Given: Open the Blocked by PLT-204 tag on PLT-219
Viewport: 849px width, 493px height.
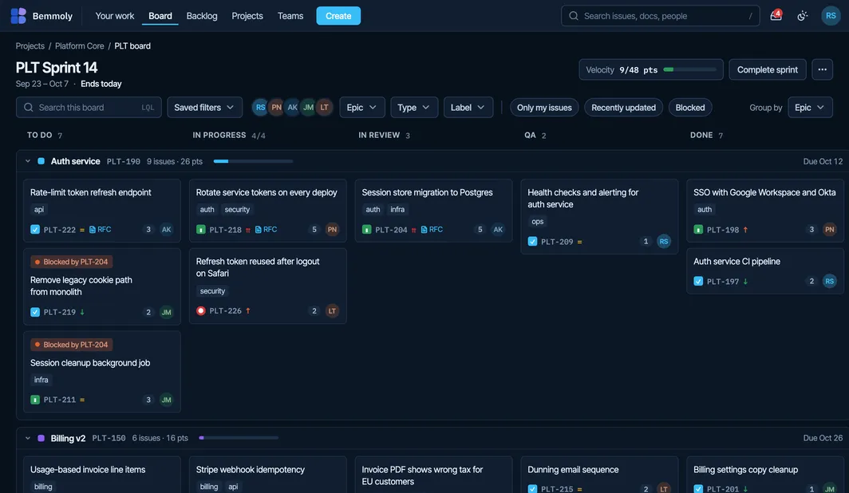Looking at the screenshot, I should (x=72, y=262).
